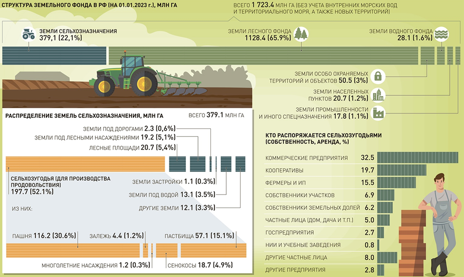Click the orange Пашня bar at the bottom
This screenshot has height=277, width=464.
pos(72,250)
